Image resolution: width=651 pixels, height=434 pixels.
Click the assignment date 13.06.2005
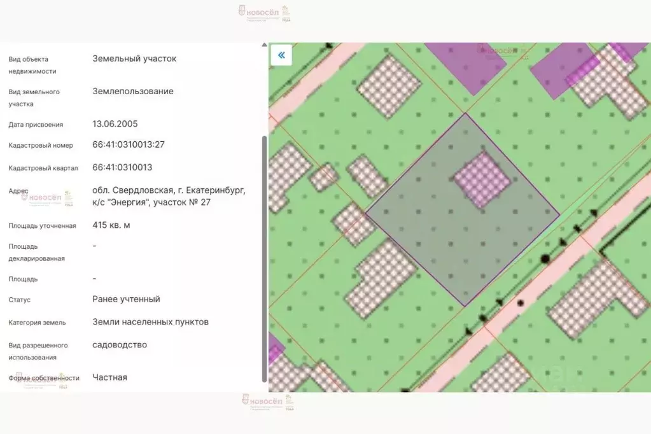115,124
